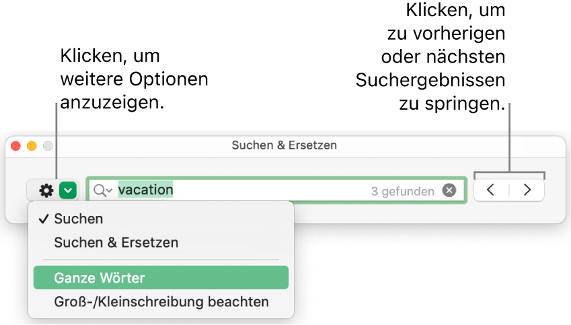Jump to the next search result
This screenshot has width=571, height=325.
pos(527,190)
